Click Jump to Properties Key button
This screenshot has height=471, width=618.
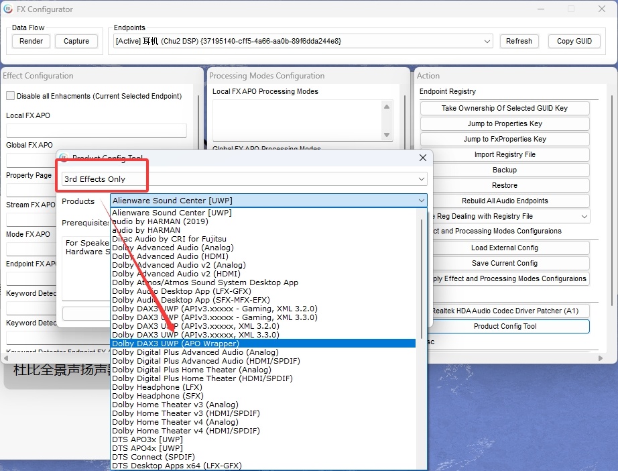[505, 123]
